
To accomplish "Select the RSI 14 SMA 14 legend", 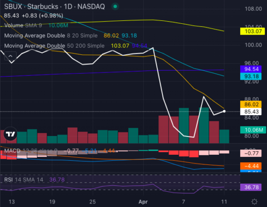I will pos(24,180).
